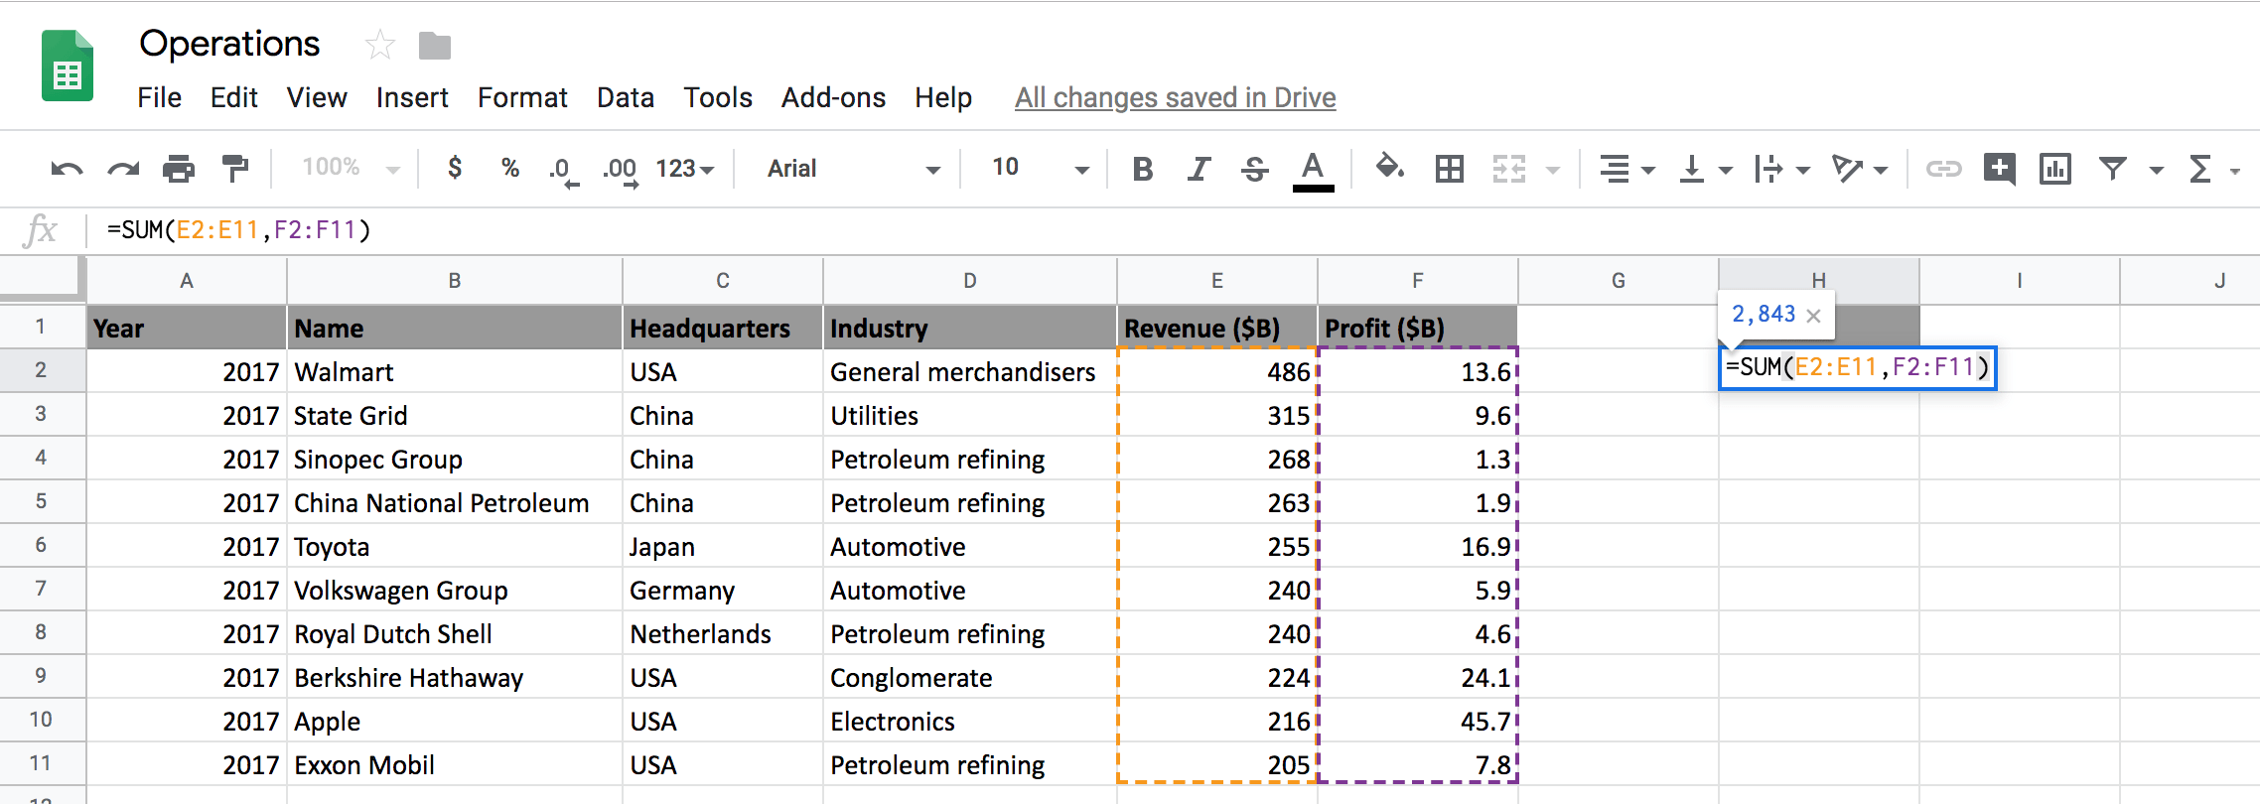Select the Paint format tool
This screenshot has height=804, width=2260.
coord(235,169)
